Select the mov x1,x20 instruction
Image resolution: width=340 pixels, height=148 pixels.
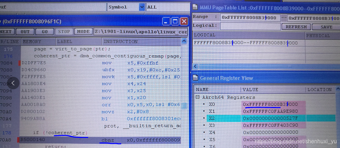[124, 98]
